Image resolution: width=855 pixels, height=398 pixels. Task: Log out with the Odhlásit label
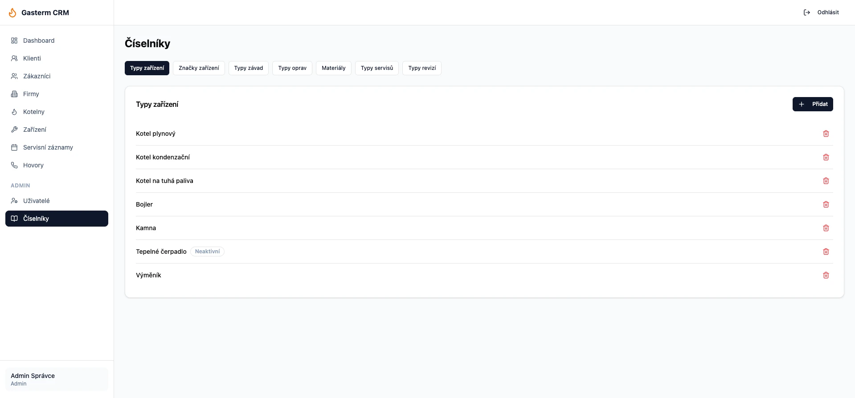pos(828,12)
